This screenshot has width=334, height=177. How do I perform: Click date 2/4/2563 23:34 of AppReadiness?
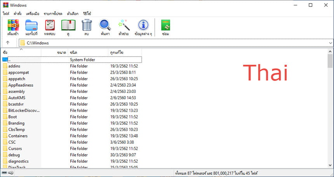point(123,85)
